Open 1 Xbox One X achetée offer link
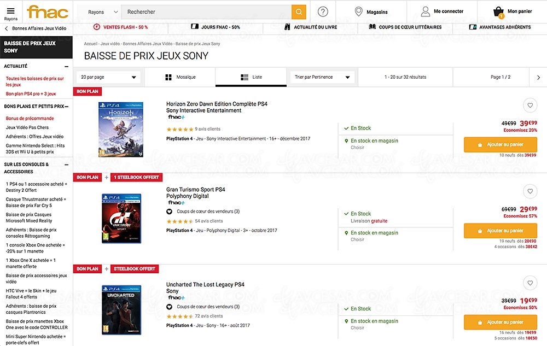The image size is (547, 346). [31, 263]
